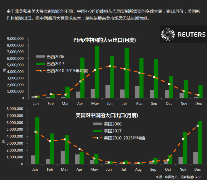The height and width of the screenshot is (180, 207).
Task: Click the Jun average marker on Brazil line
Action: pos(110,66)
